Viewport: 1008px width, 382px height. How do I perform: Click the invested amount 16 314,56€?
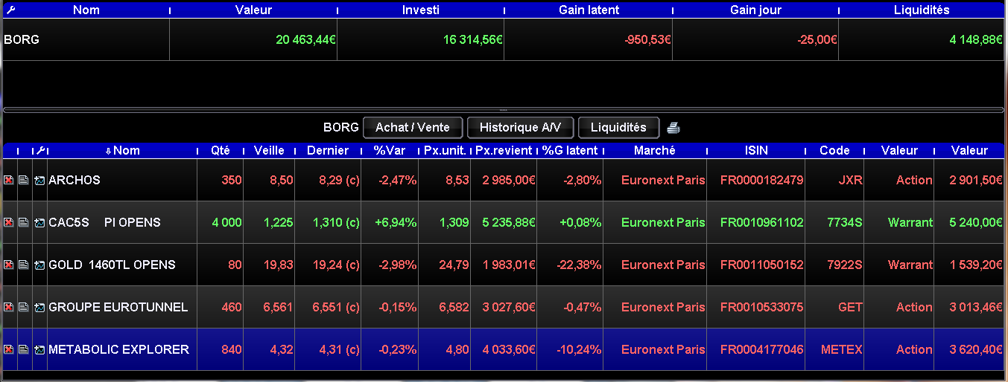pyautogui.click(x=473, y=40)
